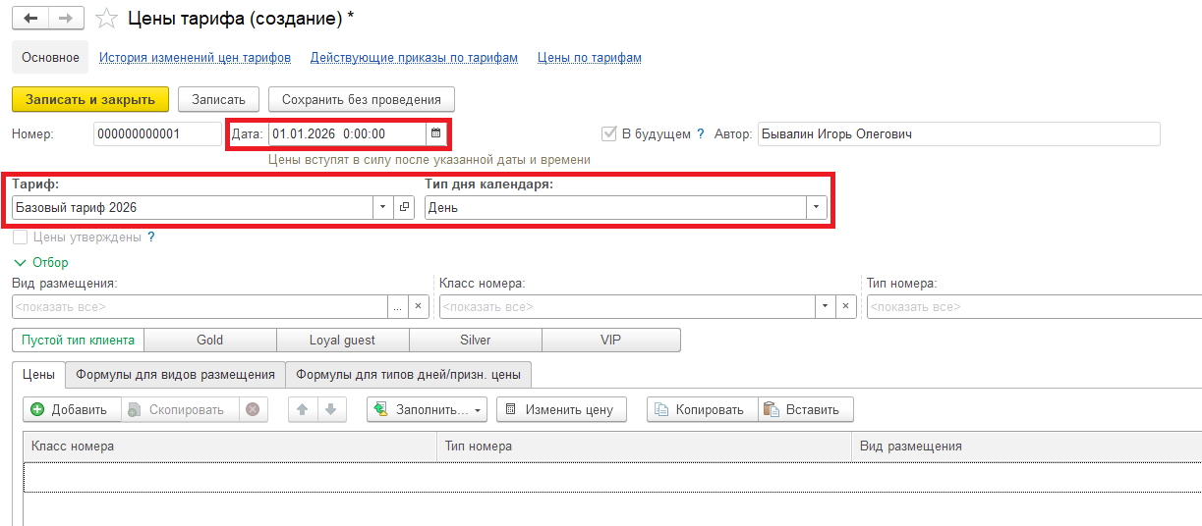This screenshot has width=1202, height=526.
Task: Click the Скопировать button
Action: pyautogui.click(x=181, y=409)
